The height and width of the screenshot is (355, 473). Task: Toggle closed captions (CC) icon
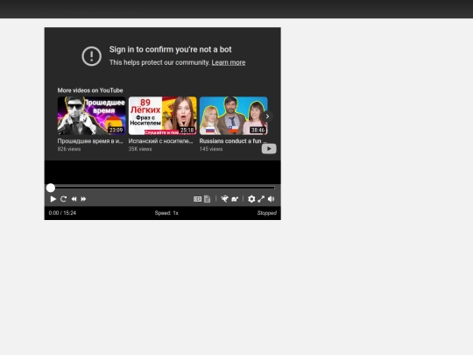(197, 199)
